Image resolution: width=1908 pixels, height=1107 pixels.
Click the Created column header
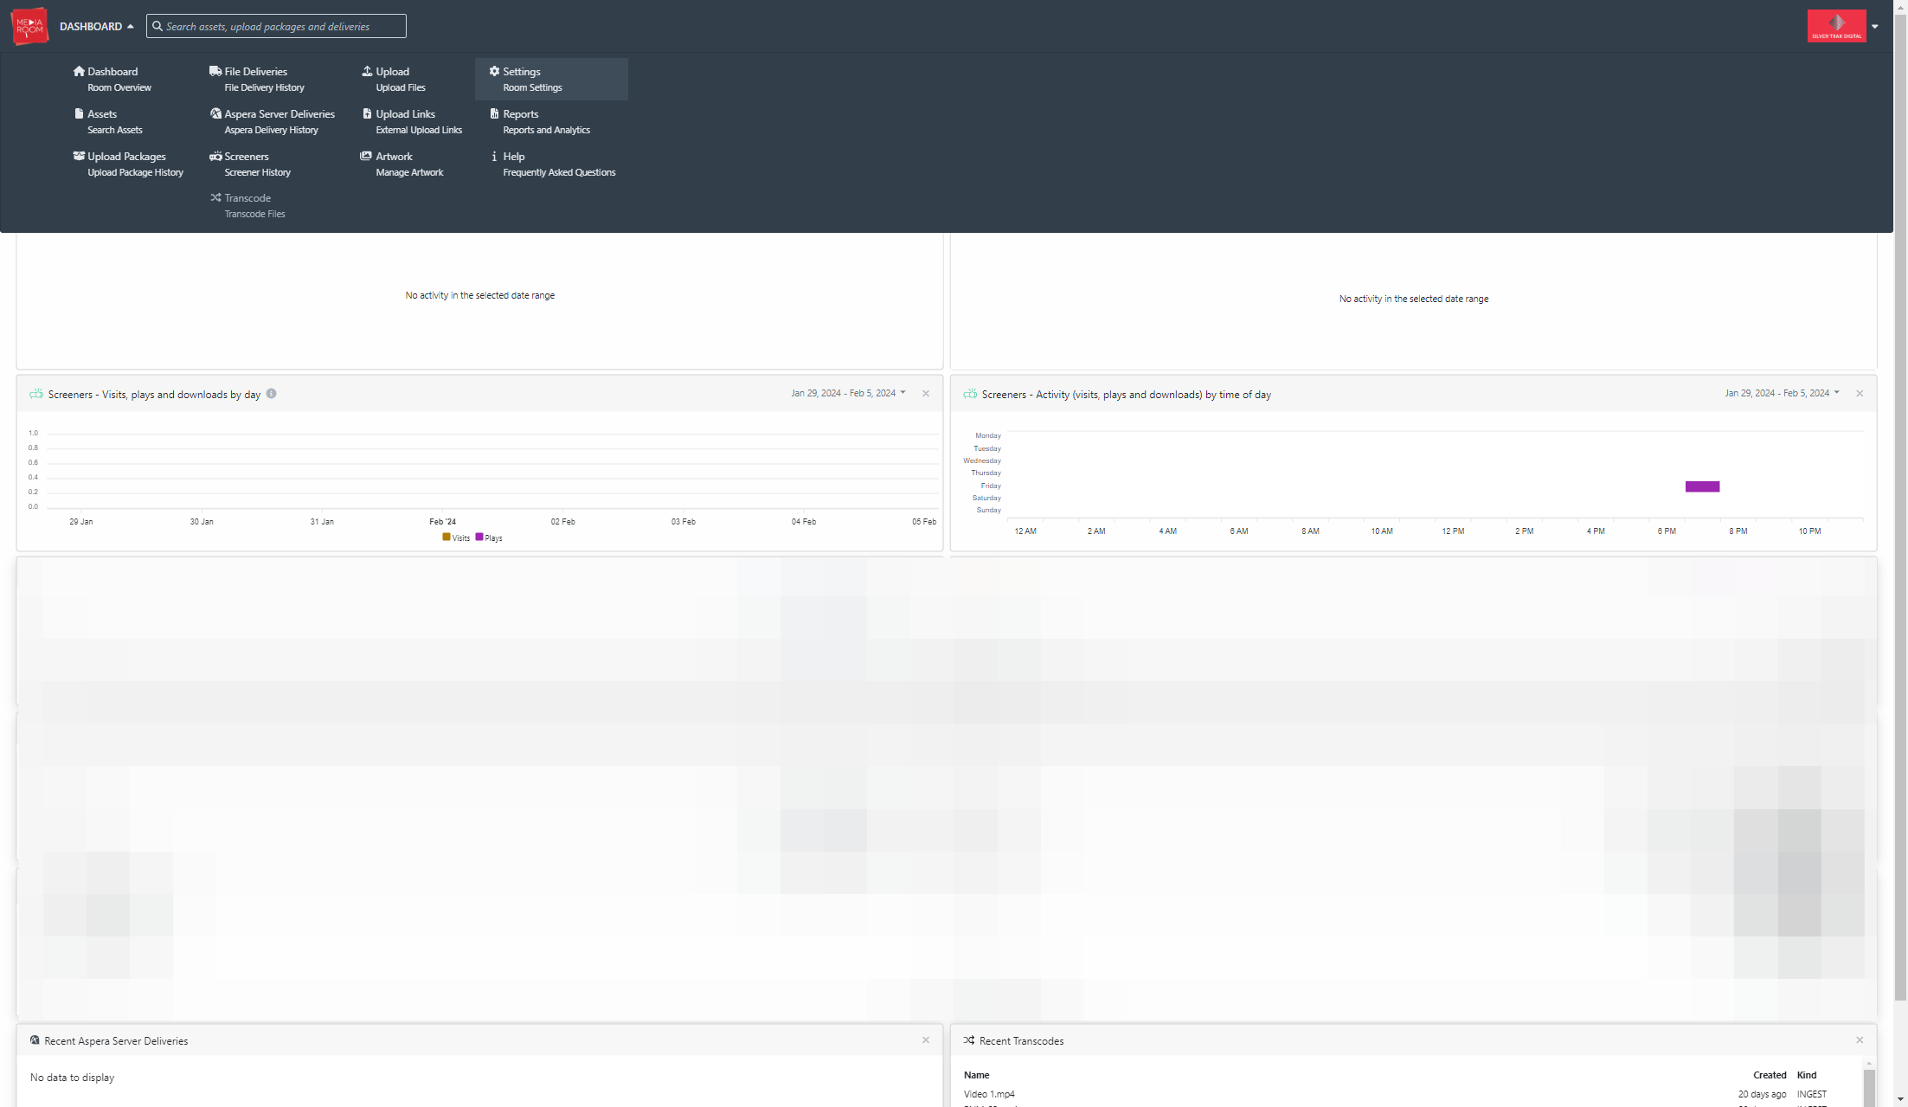point(1769,1075)
